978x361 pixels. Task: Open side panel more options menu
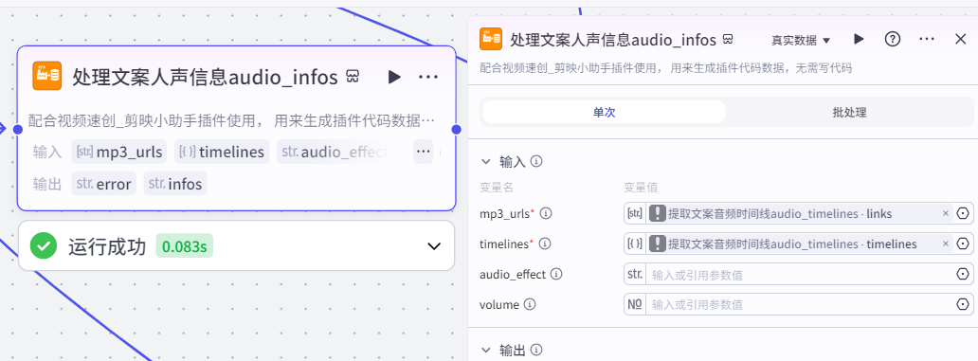point(927,39)
